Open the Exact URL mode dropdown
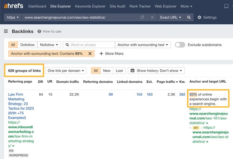The width and height of the screenshot is (233, 159). [171, 17]
